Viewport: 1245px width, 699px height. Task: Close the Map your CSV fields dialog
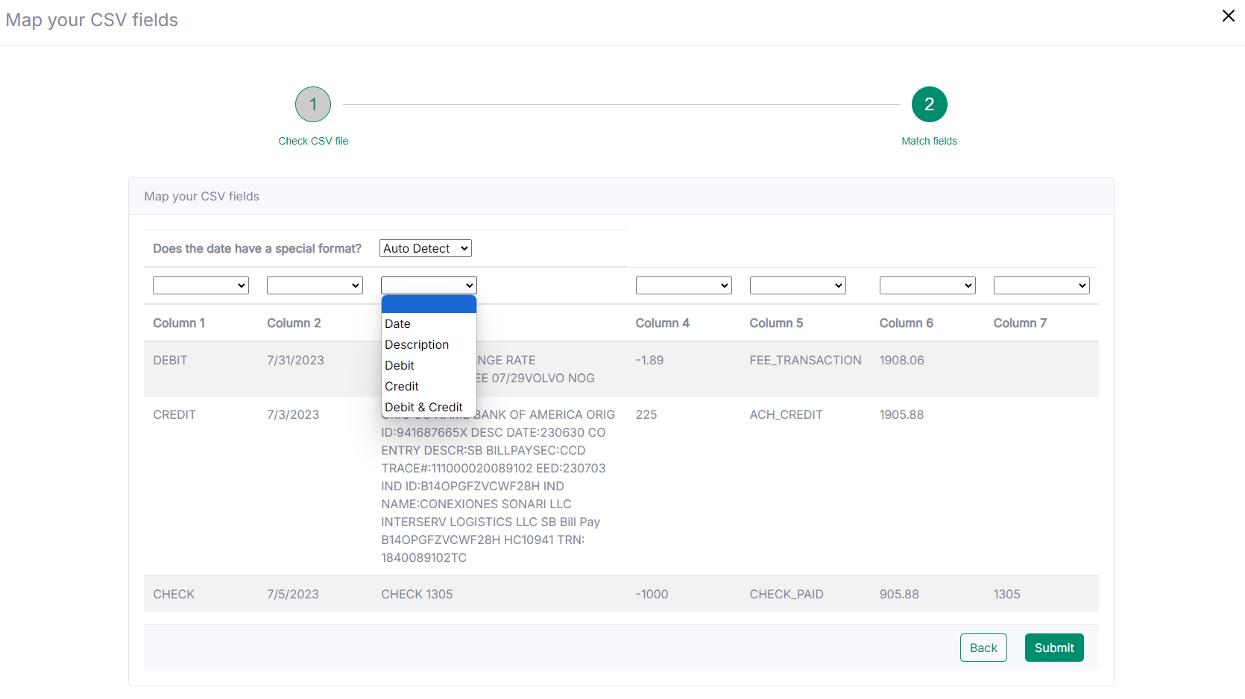[1228, 16]
